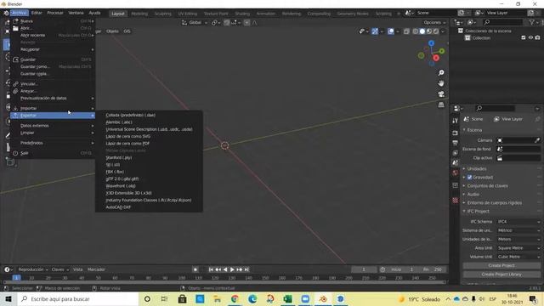The image size is (544, 306).
Task: Open Blender from the Windows taskbar
Action: pyautogui.click(x=323, y=298)
